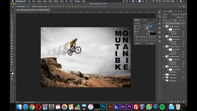Select the Eyedropper tool
This screenshot has height=111, width=197.
(x=12, y=27)
